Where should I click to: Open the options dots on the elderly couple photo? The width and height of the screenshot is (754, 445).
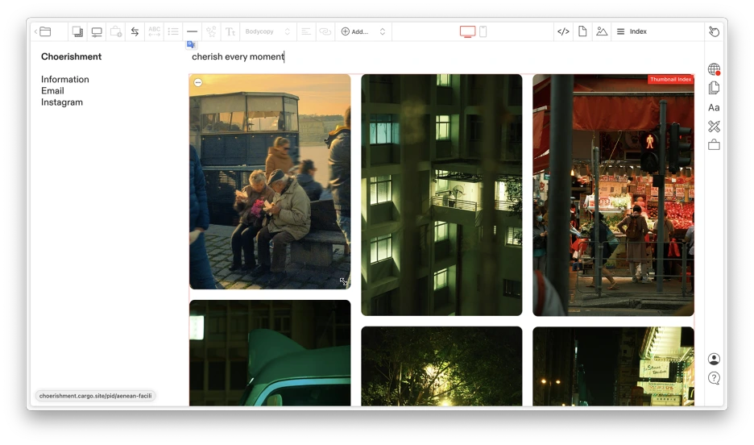tap(197, 83)
